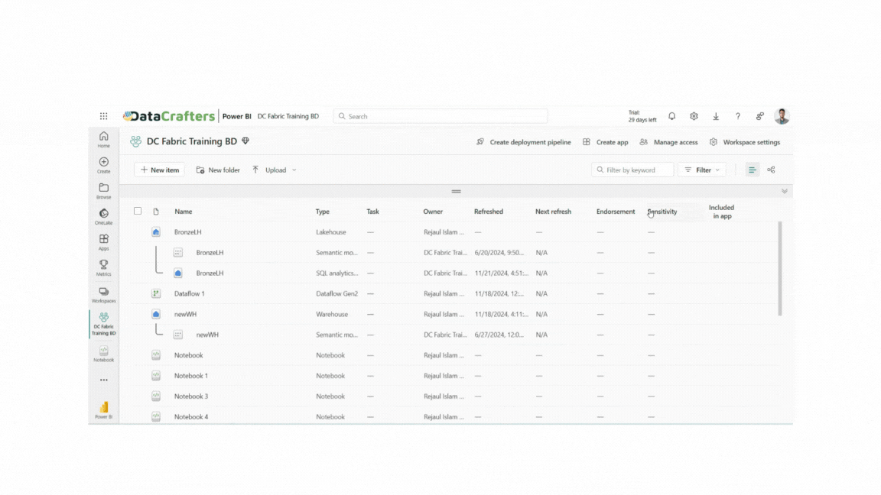The height and width of the screenshot is (495, 881).
Task: Expand the collapsed header chevron
Action: pos(785,192)
